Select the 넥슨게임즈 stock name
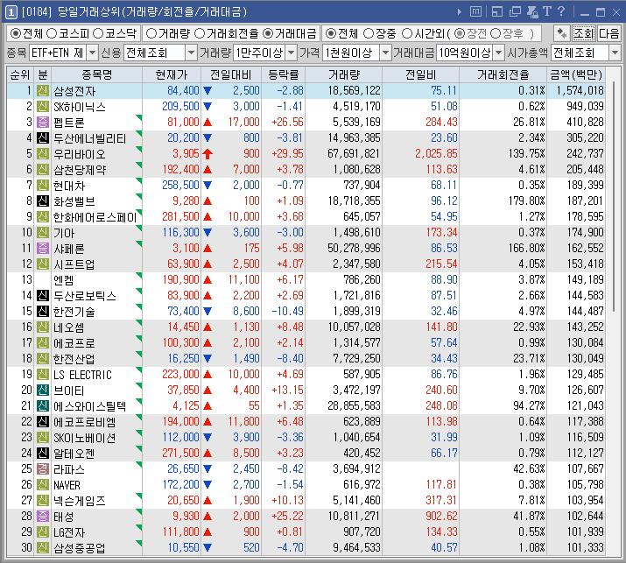Screen dimensions: 626x563 click(80, 501)
